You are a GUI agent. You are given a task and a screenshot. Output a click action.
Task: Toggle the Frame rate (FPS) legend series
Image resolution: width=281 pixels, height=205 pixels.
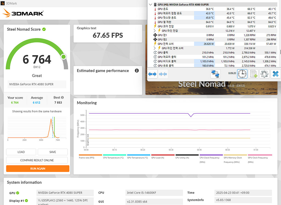(x=90, y=156)
